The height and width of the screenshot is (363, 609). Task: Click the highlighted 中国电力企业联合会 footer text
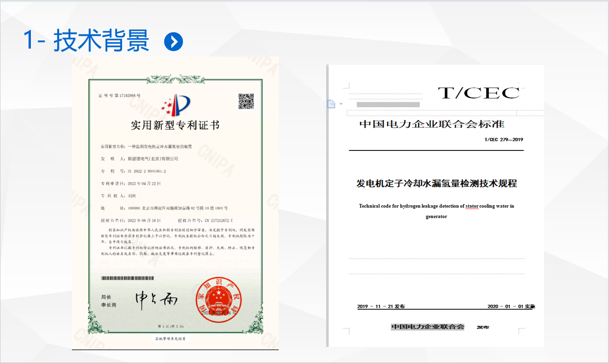(427, 327)
